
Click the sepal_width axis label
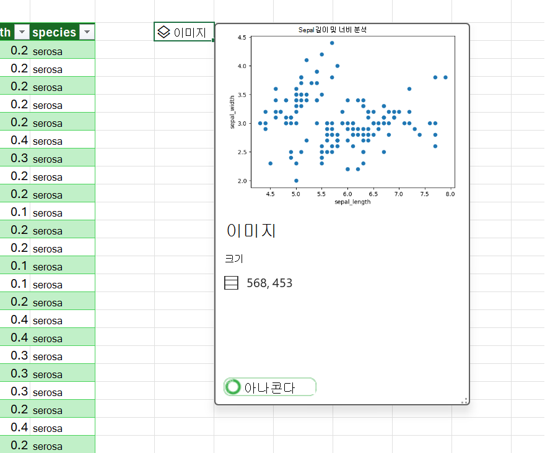(232, 112)
